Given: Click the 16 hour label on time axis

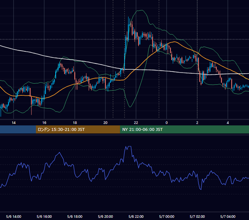Looking at the screenshot, I should tap(44, 123).
